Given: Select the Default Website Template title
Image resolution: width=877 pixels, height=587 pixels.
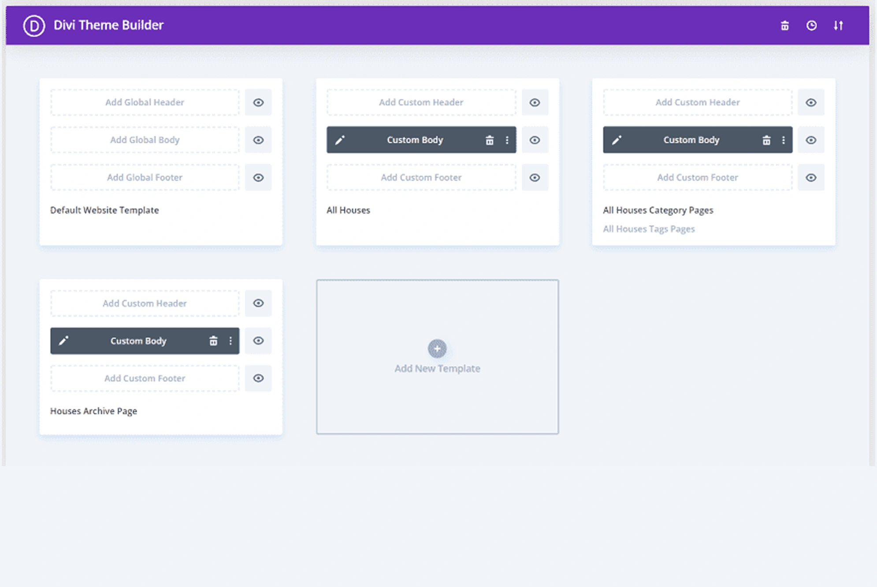Looking at the screenshot, I should tap(104, 210).
